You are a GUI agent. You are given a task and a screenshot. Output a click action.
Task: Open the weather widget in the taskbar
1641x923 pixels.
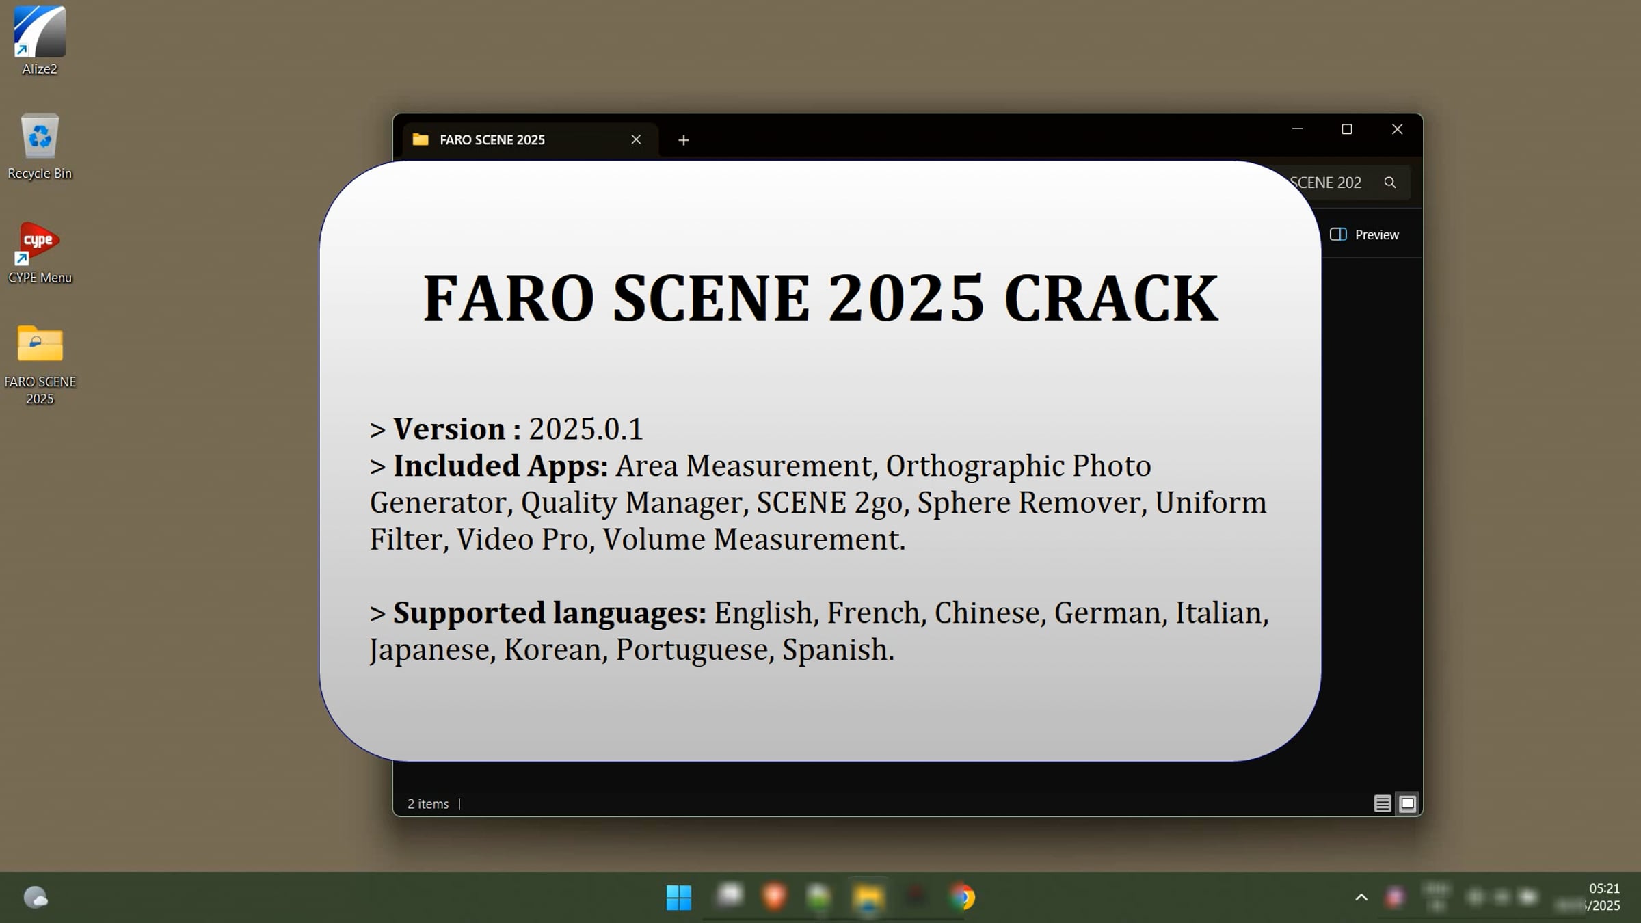(36, 897)
